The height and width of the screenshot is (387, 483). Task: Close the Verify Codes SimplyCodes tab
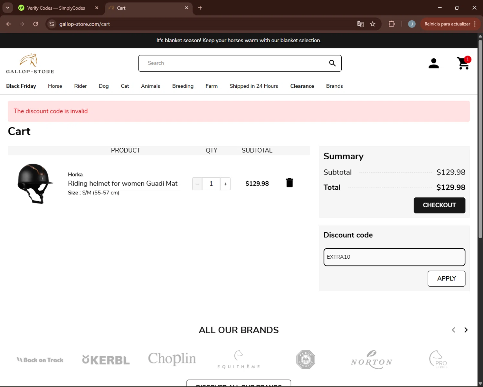tap(97, 8)
